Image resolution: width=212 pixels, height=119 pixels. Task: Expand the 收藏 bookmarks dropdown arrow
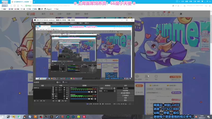(7, 9)
